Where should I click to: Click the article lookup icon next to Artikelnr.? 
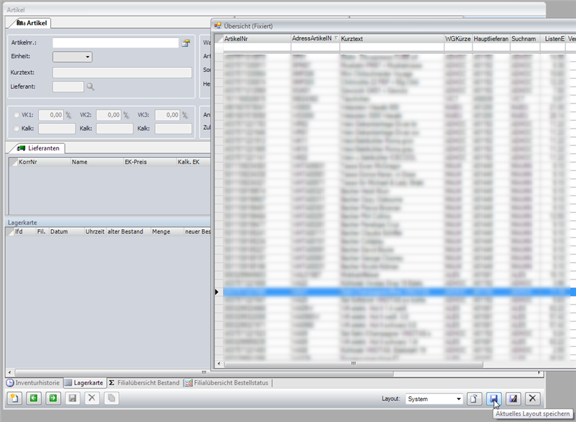pos(186,43)
